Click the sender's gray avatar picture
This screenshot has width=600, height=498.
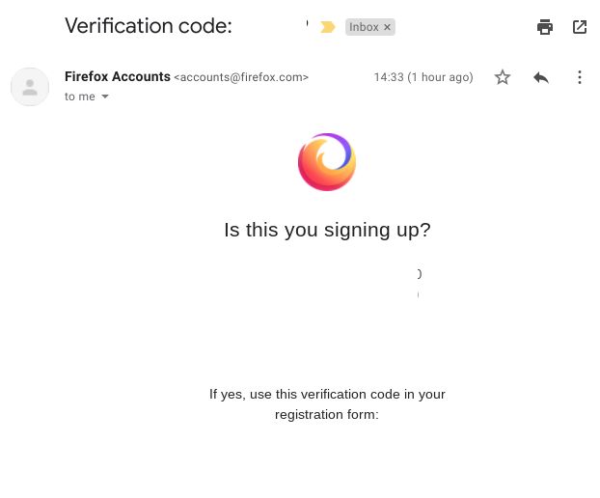click(x=30, y=87)
